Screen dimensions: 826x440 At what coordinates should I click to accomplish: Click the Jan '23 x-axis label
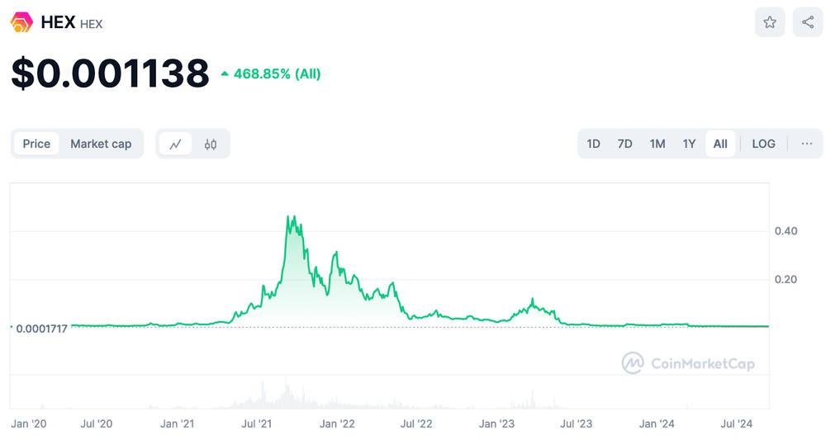496,423
